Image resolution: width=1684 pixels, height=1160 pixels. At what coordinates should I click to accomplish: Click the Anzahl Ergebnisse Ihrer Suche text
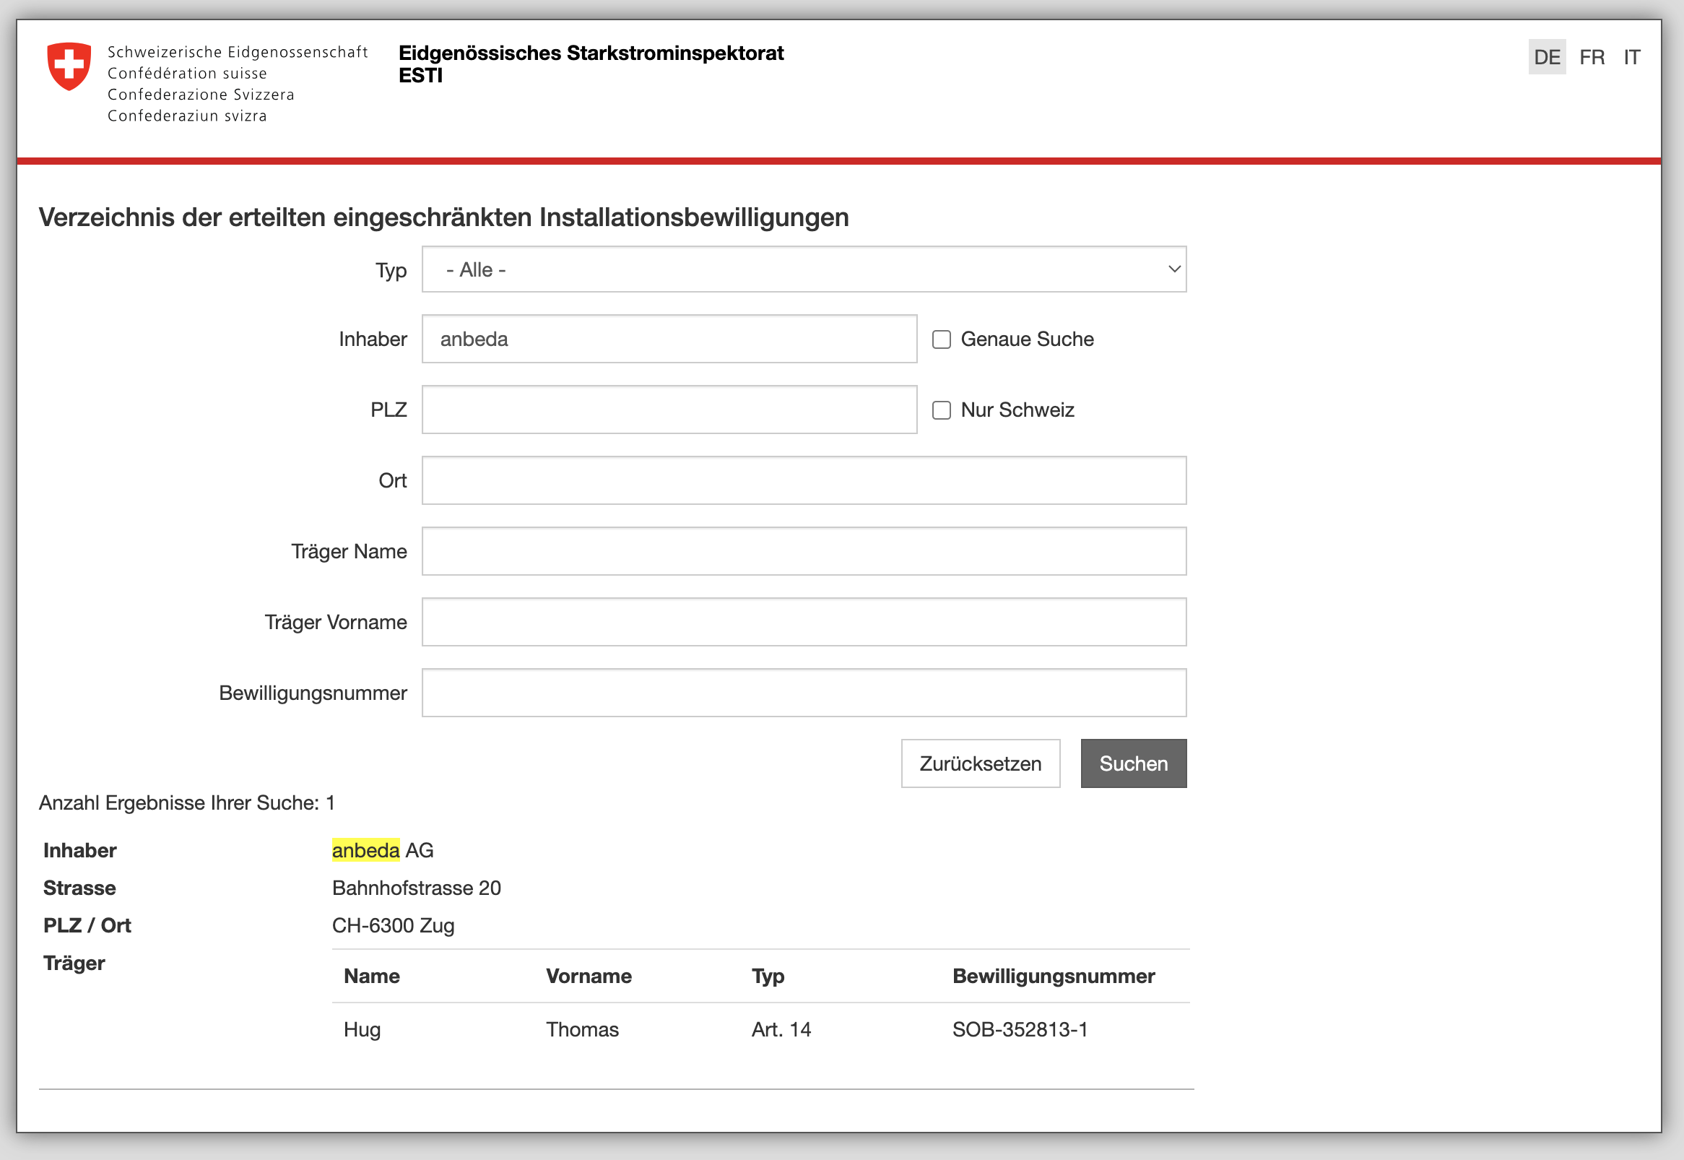[187, 803]
